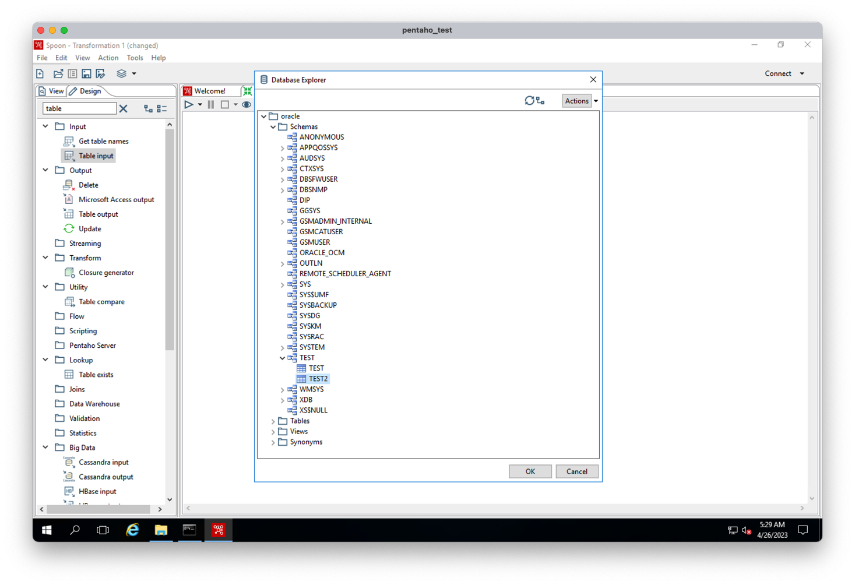
Task: Collapse the Schemas folder
Action: click(x=273, y=127)
